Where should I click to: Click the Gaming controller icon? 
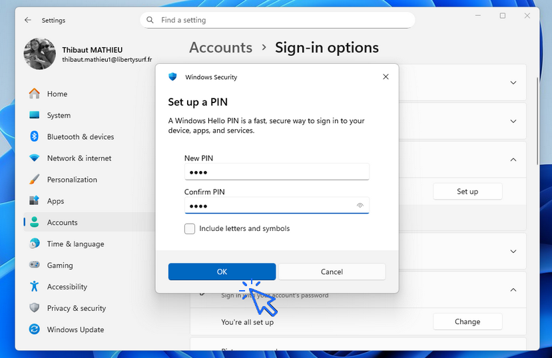point(34,265)
